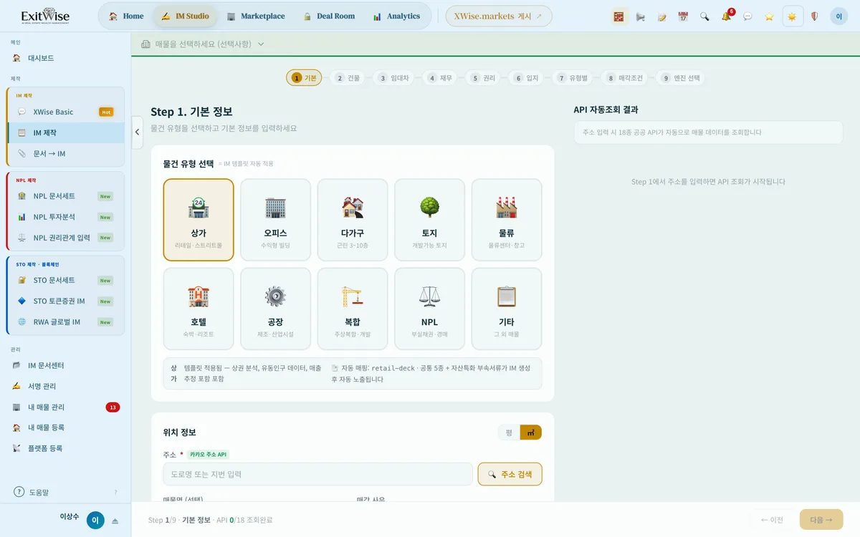
Task: Jump to step 4 재무
Action: pos(439,78)
